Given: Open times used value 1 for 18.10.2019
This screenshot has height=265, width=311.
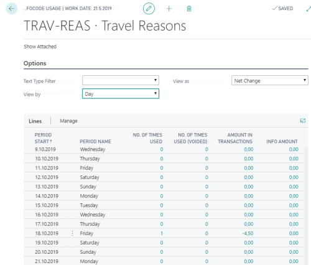Looking at the screenshot, I should (x=162, y=233).
